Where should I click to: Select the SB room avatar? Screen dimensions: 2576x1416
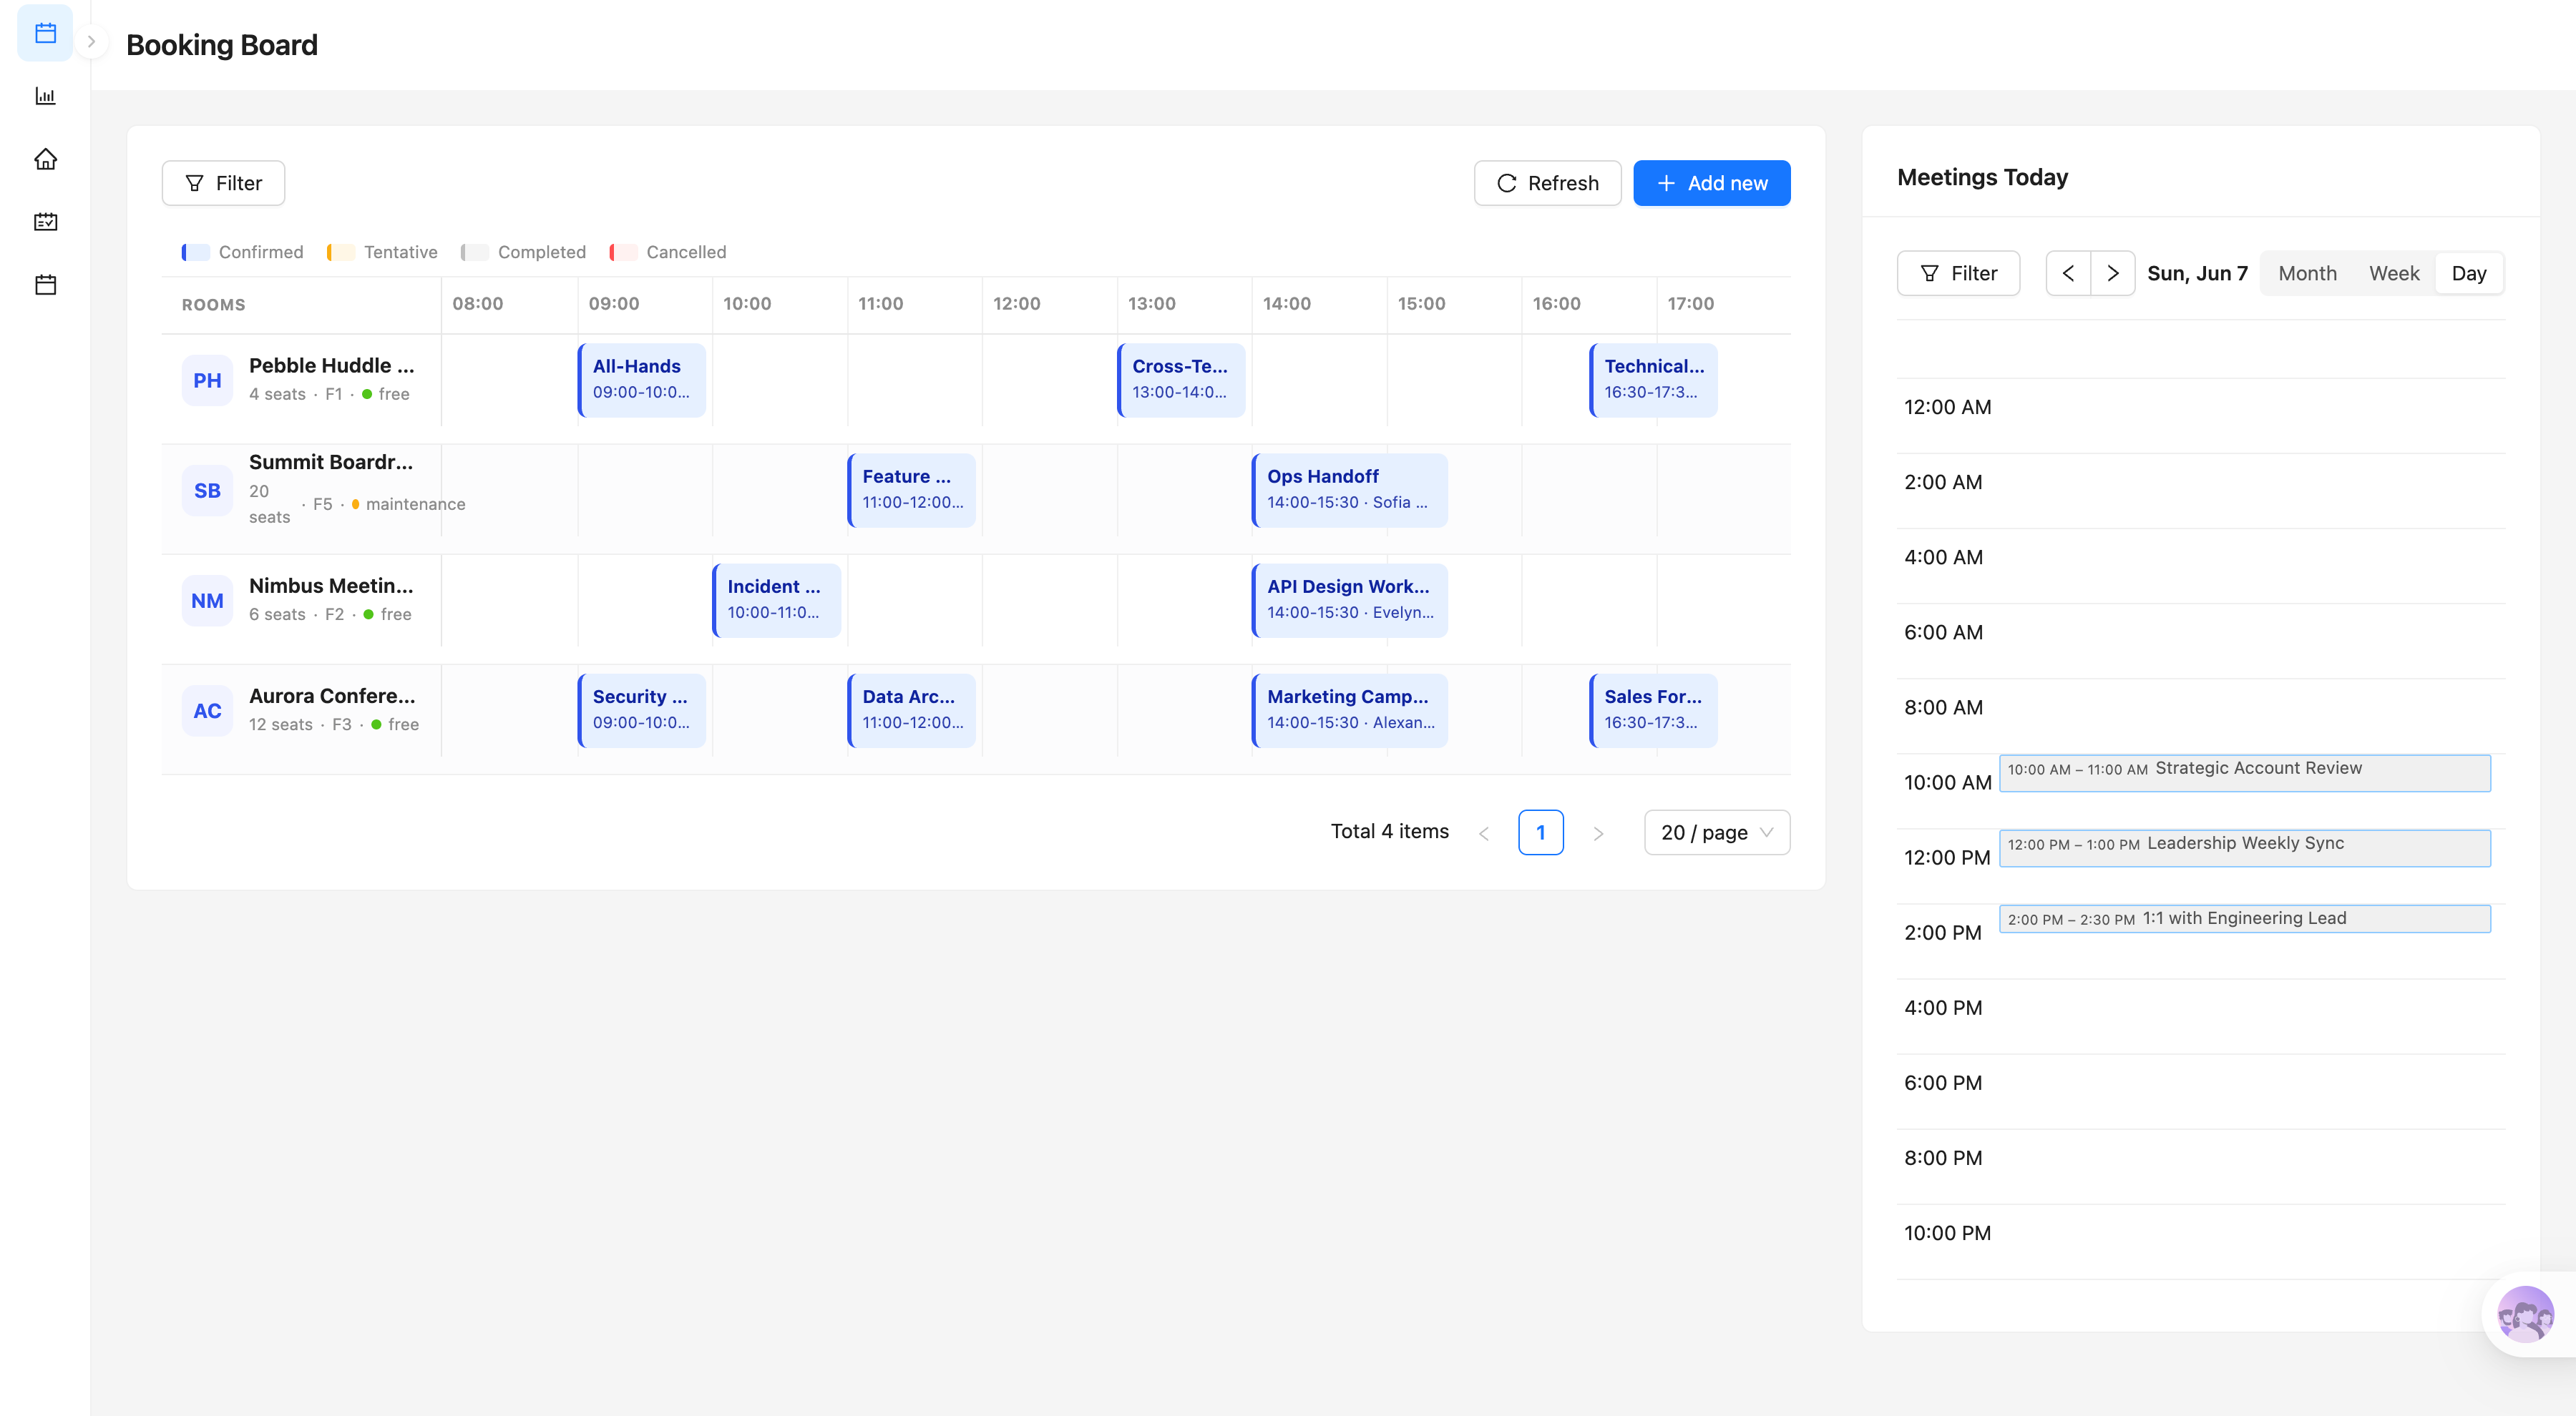(207, 491)
